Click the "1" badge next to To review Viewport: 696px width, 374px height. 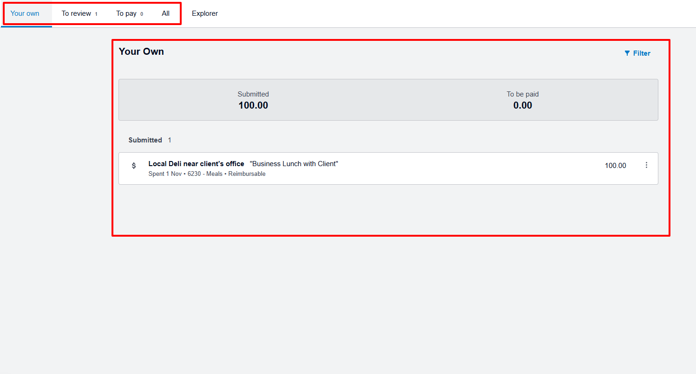(x=97, y=13)
